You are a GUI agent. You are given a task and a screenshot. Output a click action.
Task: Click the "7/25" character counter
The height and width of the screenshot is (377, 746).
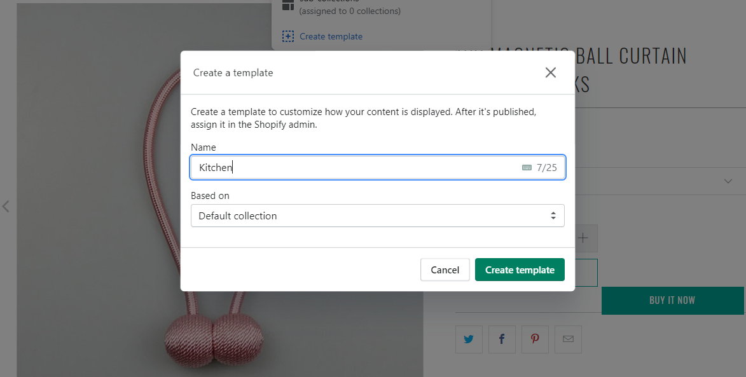coord(547,167)
